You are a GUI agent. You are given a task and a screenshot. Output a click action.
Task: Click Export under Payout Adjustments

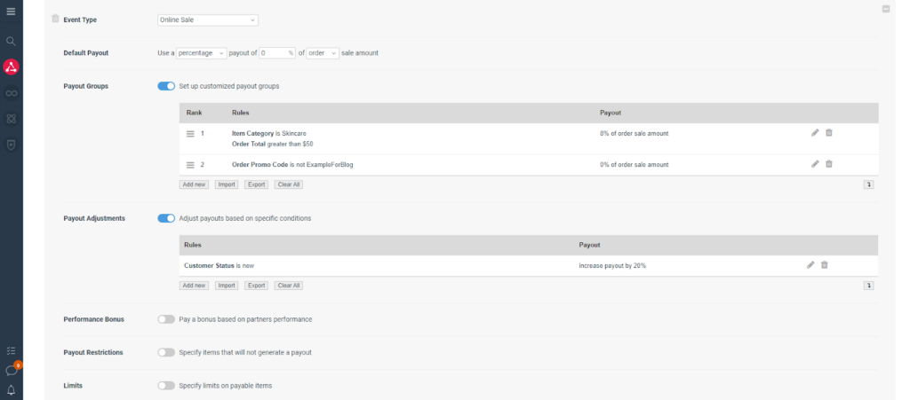256,286
